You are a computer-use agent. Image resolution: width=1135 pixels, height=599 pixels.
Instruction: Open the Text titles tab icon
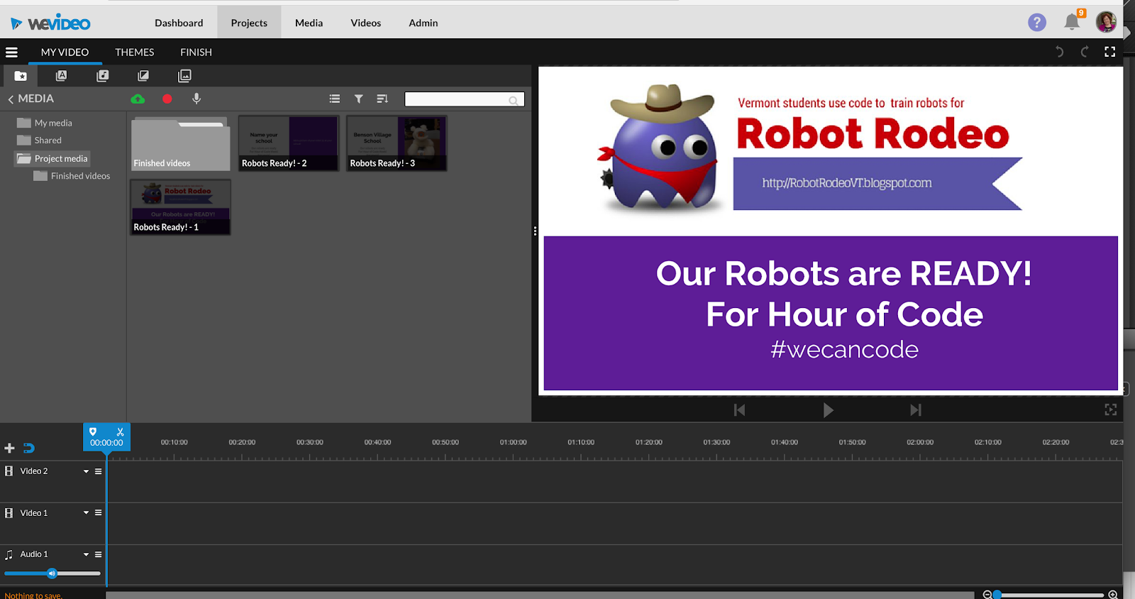coord(62,76)
